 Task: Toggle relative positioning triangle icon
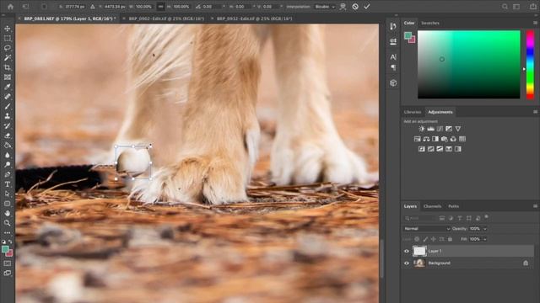point(93,6)
